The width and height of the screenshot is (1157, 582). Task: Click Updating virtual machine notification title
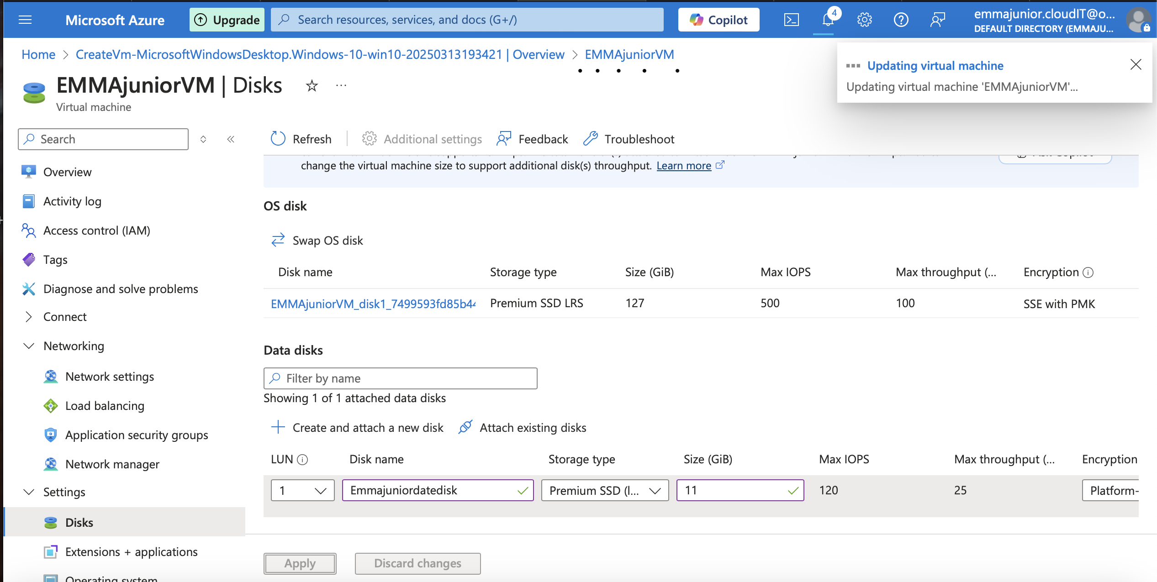(935, 66)
